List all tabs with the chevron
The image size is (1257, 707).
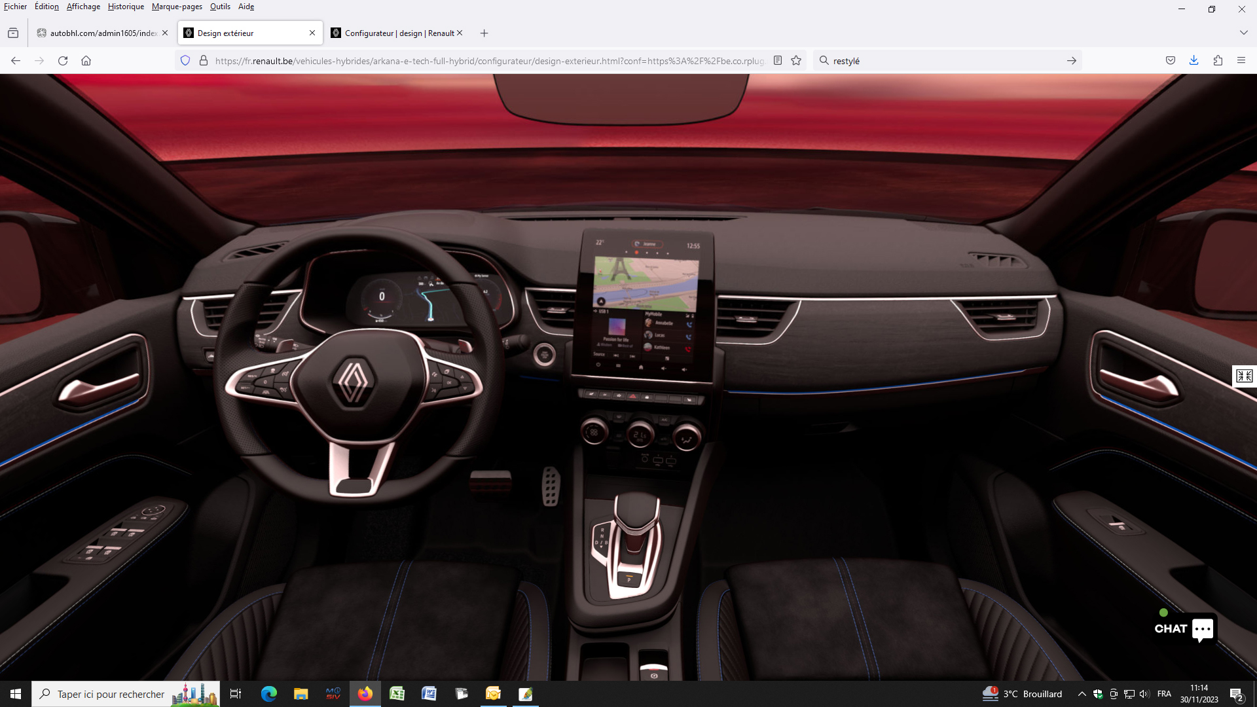point(1243,33)
